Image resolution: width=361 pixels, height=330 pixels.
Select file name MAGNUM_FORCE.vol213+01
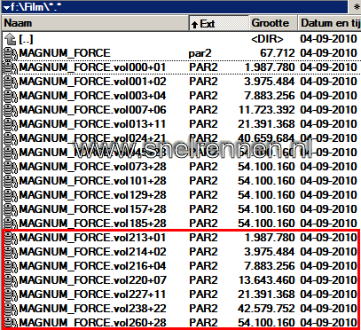pyautogui.click(x=92, y=238)
